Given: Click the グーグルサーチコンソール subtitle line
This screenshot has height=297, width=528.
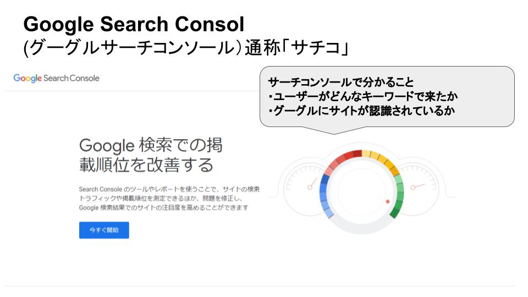Looking at the screenshot, I should 186,47.
